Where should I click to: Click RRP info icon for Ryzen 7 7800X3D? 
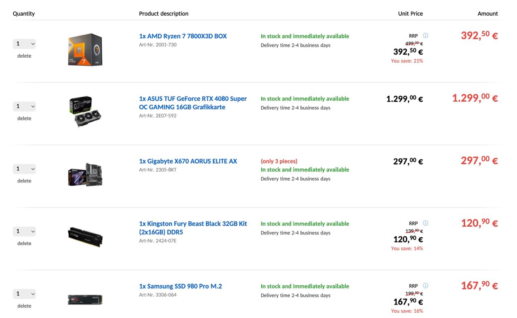425,36
